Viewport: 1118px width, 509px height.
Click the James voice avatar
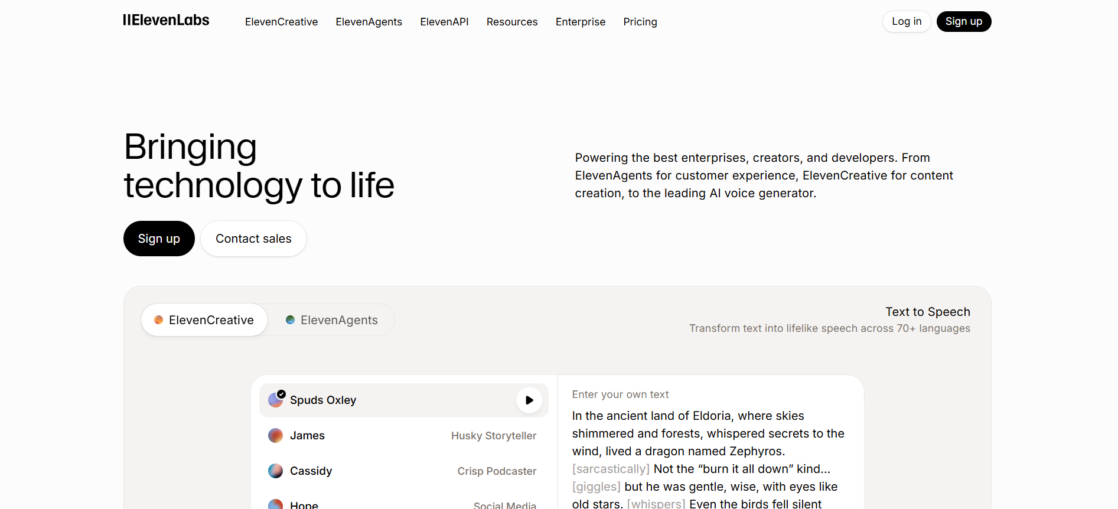(276, 436)
